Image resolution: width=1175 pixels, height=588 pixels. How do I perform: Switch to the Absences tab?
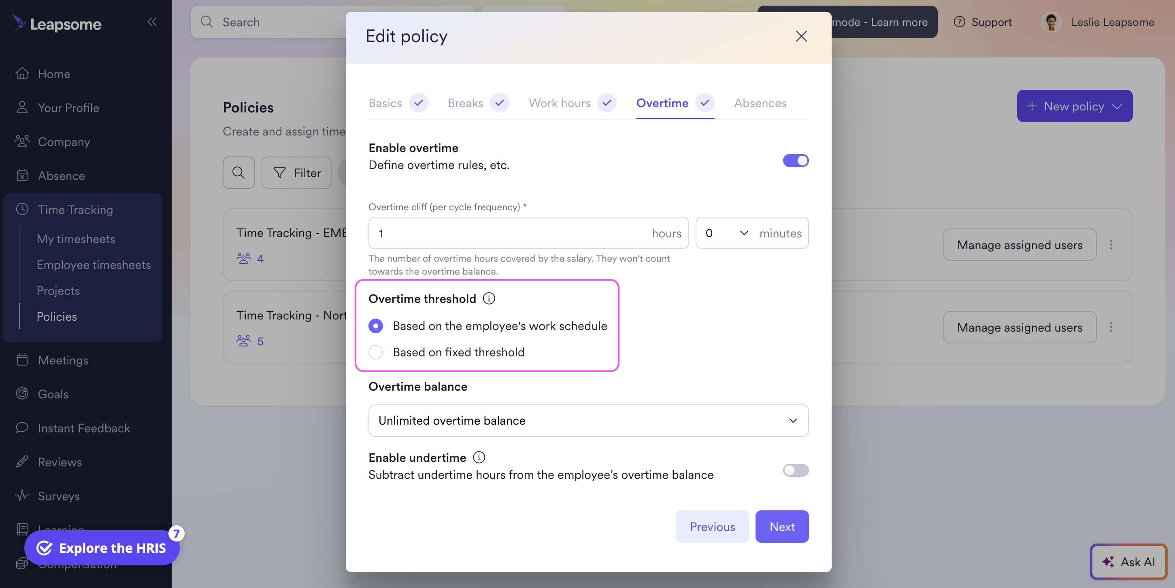tap(760, 103)
